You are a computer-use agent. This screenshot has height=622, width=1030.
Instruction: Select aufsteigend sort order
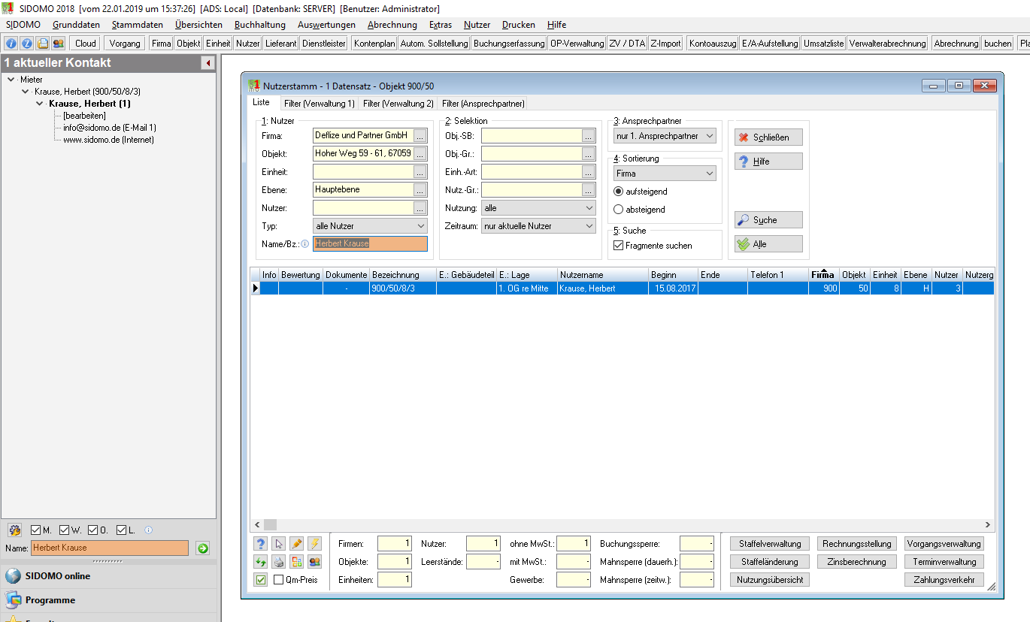619,192
